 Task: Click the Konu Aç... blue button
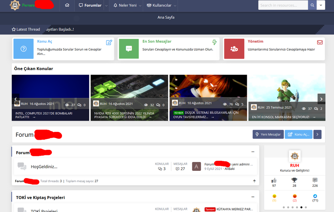[x=299, y=135]
